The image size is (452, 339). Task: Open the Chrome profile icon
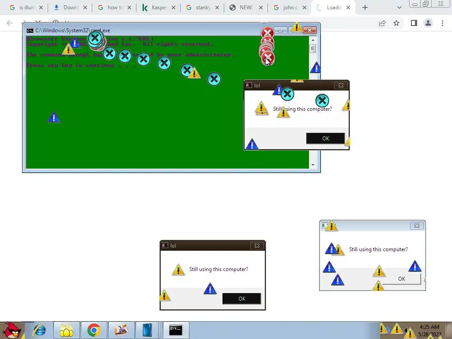point(428,23)
